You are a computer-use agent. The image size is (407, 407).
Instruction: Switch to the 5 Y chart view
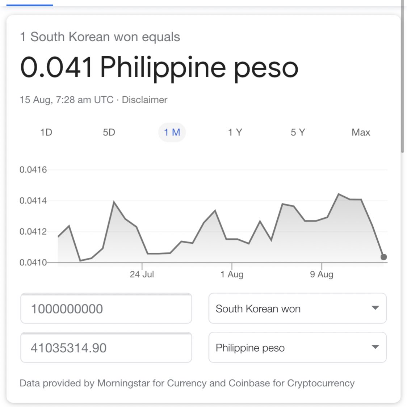[x=298, y=133]
